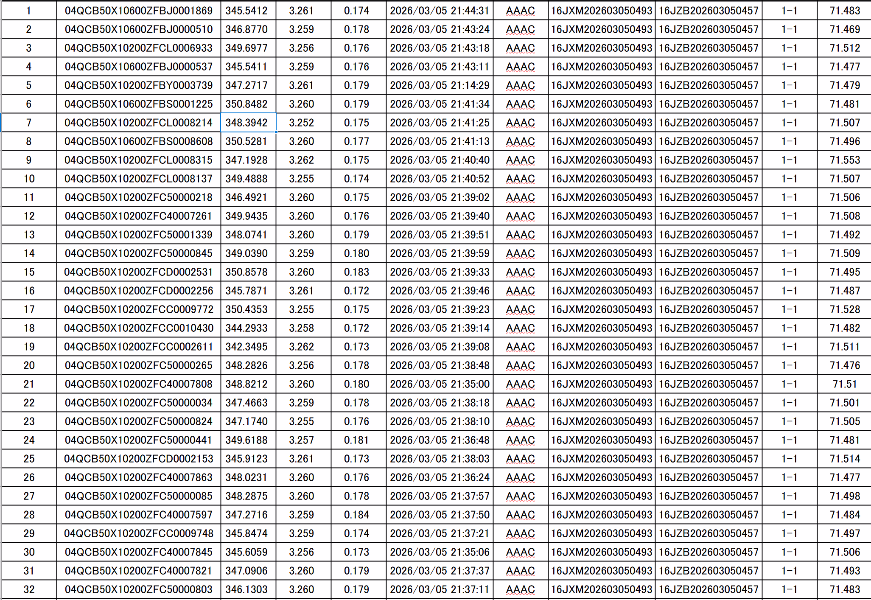The width and height of the screenshot is (871, 600).
Task: Select code 04QCB50X10600ZFBS0001225
Action: point(139,104)
